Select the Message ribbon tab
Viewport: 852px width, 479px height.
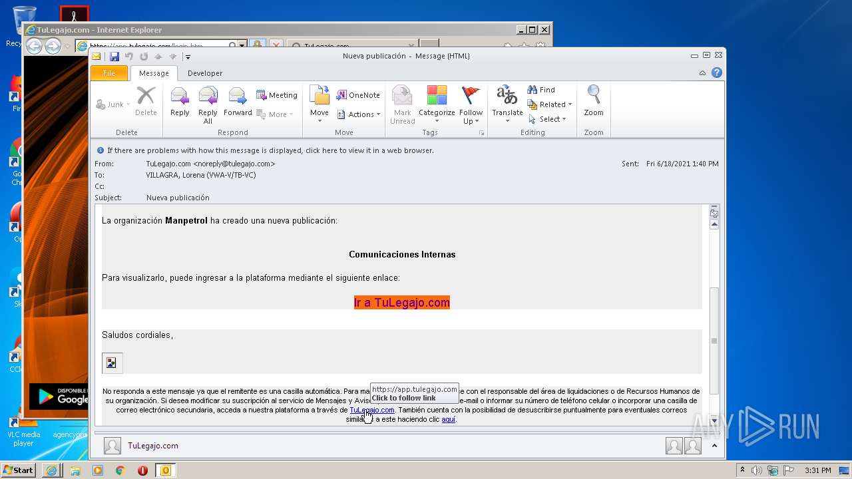click(154, 73)
